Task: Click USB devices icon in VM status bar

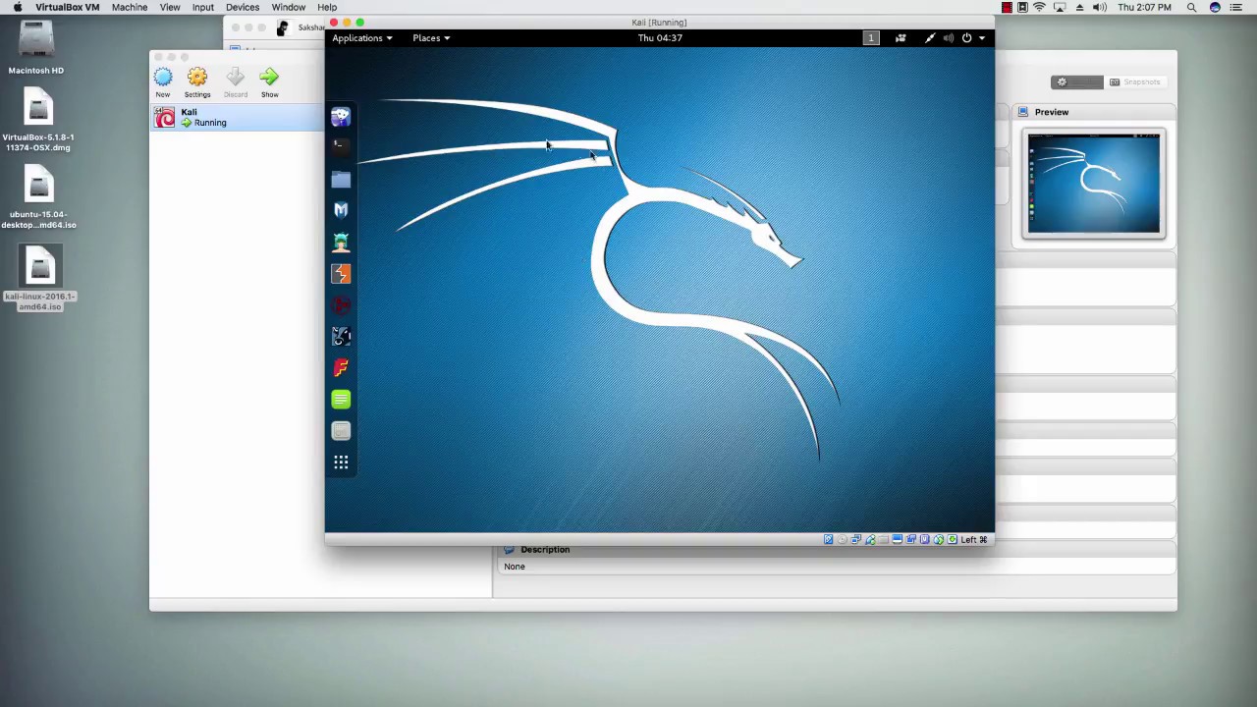Action: coord(870,539)
